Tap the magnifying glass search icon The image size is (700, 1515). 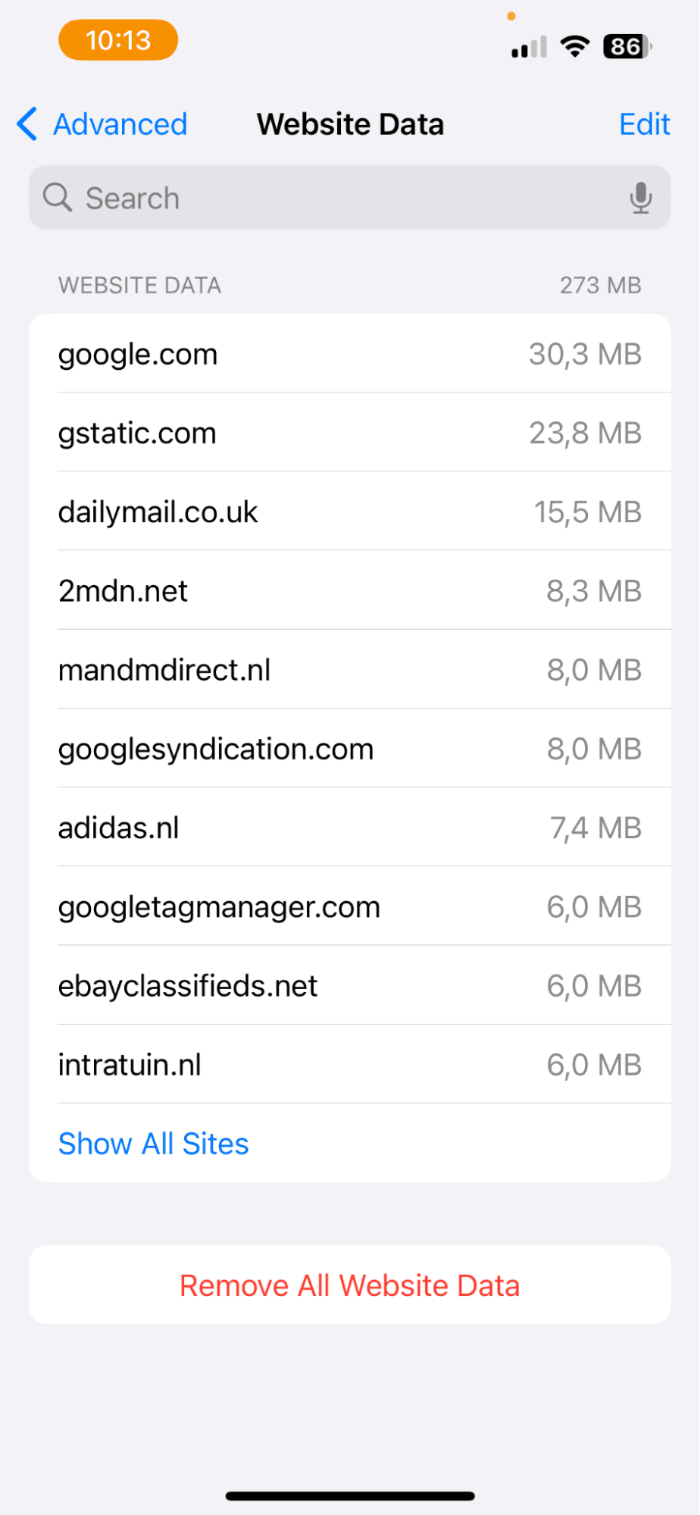click(x=58, y=198)
